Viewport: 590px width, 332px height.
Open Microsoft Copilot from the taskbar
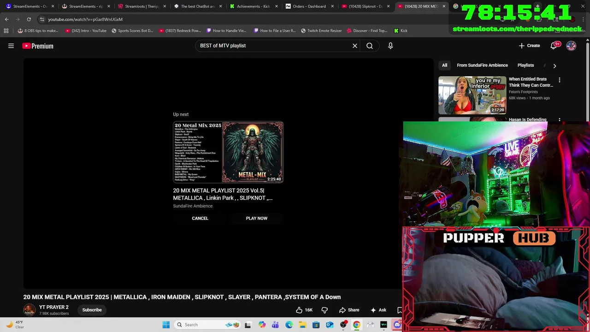(262, 325)
